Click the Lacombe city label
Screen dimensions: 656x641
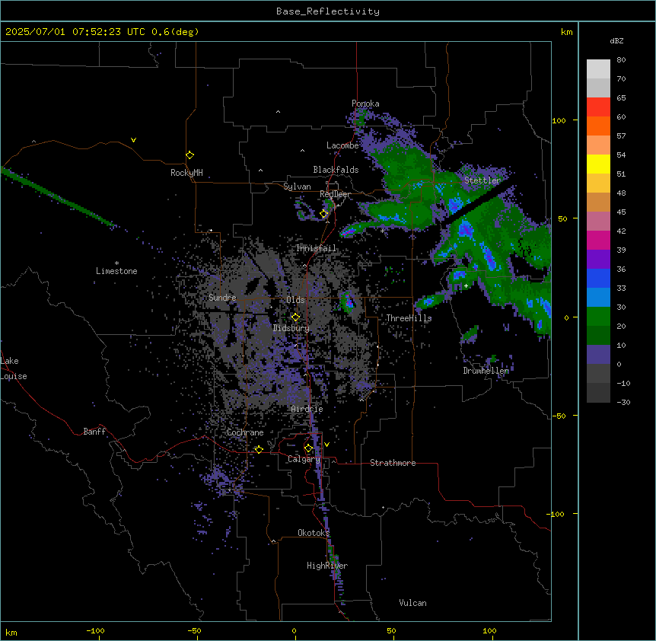(342, 145)
